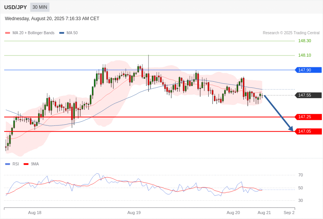Click the RSI 30 axis label
The width and height of the screenshot is (323, 219).
click(301, 200)
